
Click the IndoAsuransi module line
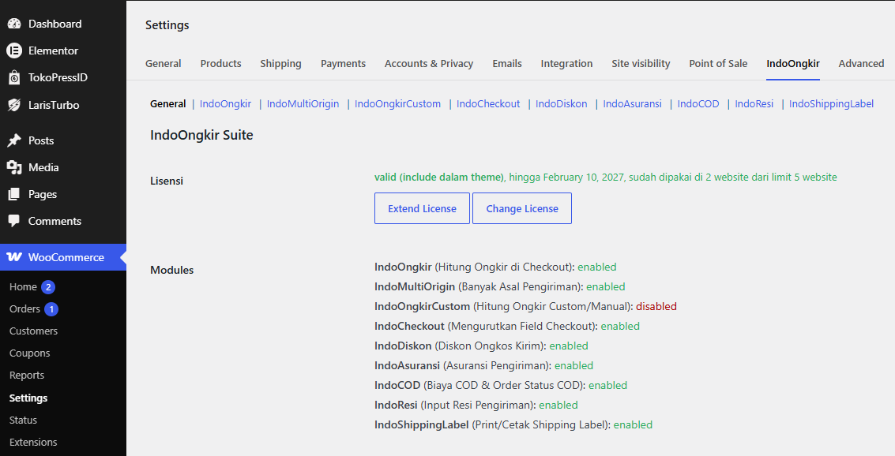483,366
